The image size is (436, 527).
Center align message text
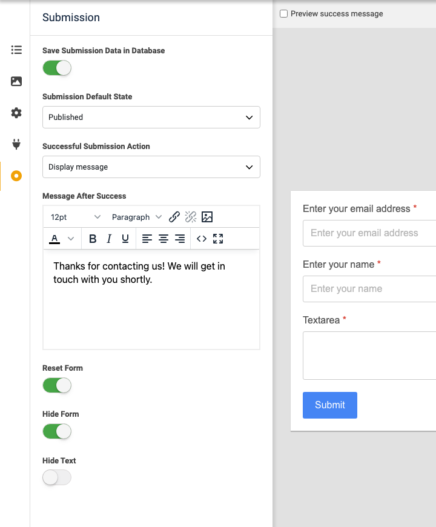(x=163, y=239)
